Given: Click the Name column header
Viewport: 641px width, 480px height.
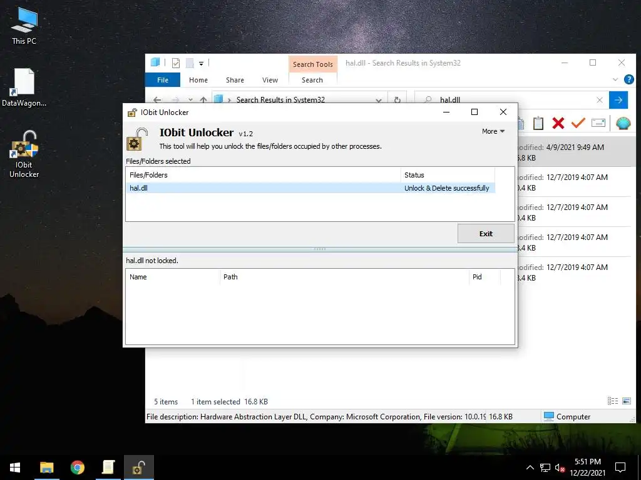Looking at the screenshot, I should tap(173, 277).
